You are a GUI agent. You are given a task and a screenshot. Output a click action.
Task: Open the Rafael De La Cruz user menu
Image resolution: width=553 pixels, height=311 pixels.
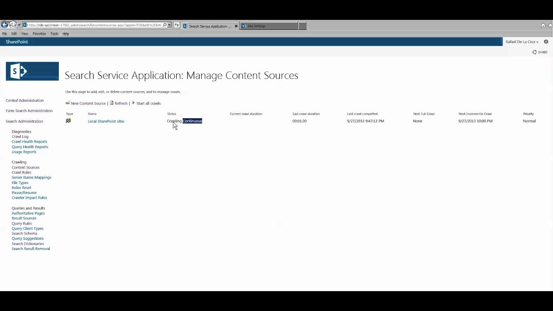522,42
